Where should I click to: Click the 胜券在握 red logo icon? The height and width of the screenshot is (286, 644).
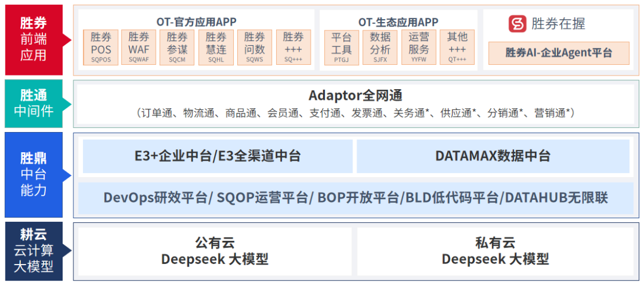coord(518,23)
